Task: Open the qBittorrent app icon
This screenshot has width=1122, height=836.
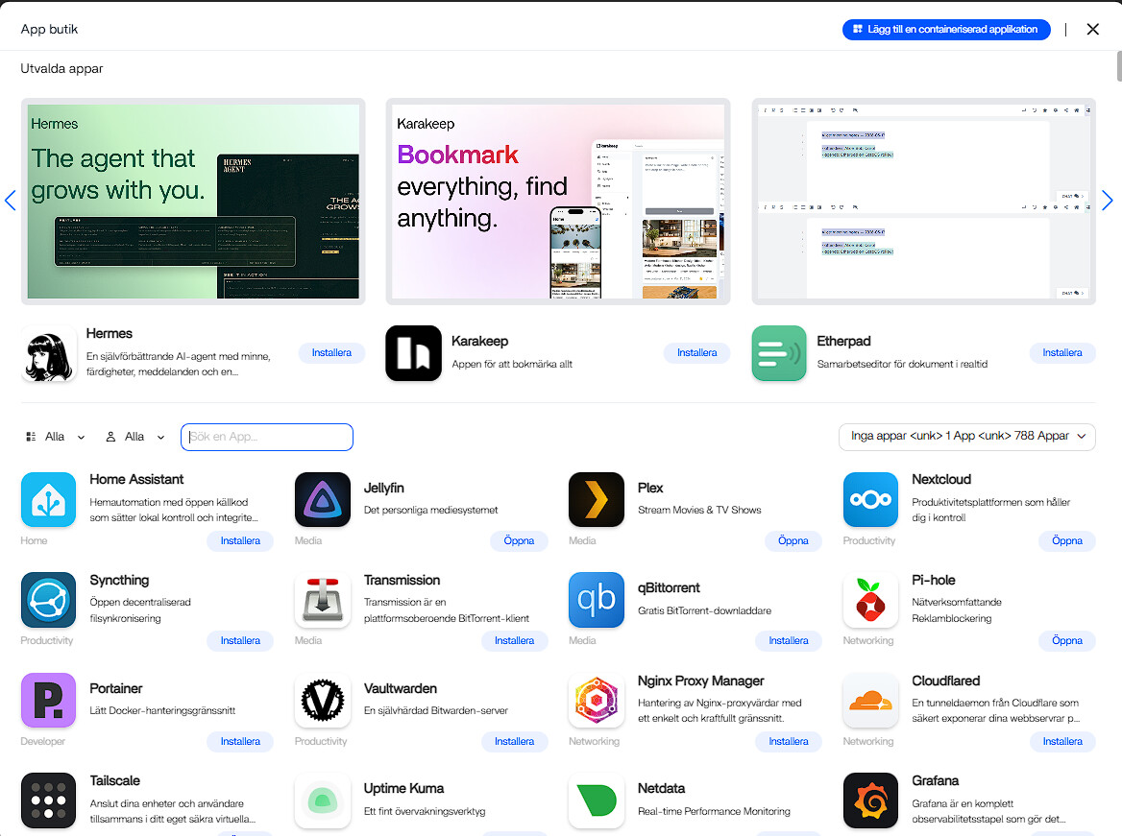Action: click(597, 600)
